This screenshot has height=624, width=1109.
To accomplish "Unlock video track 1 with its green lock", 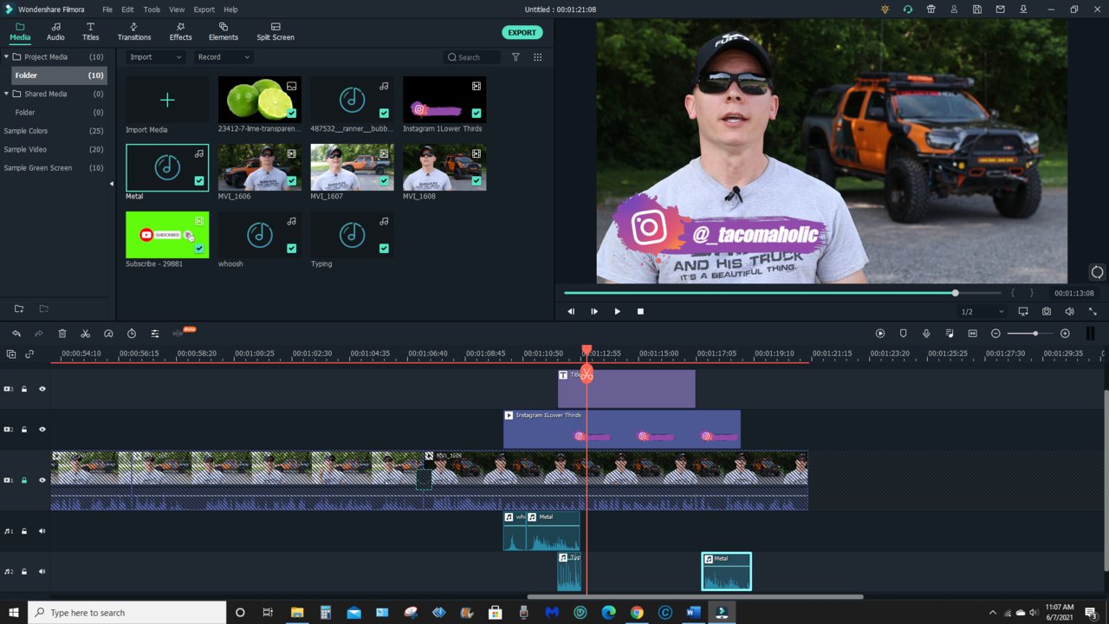I will (24, 480).
